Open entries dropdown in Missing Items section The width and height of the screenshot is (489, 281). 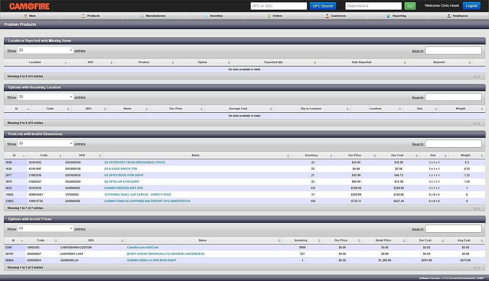(45, 50)
